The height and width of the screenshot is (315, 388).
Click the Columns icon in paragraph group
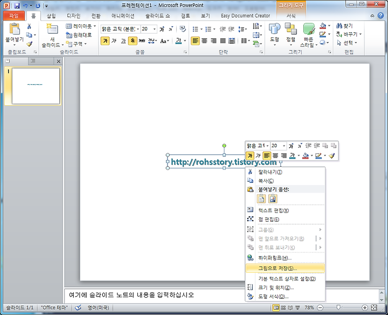[244, 40]
